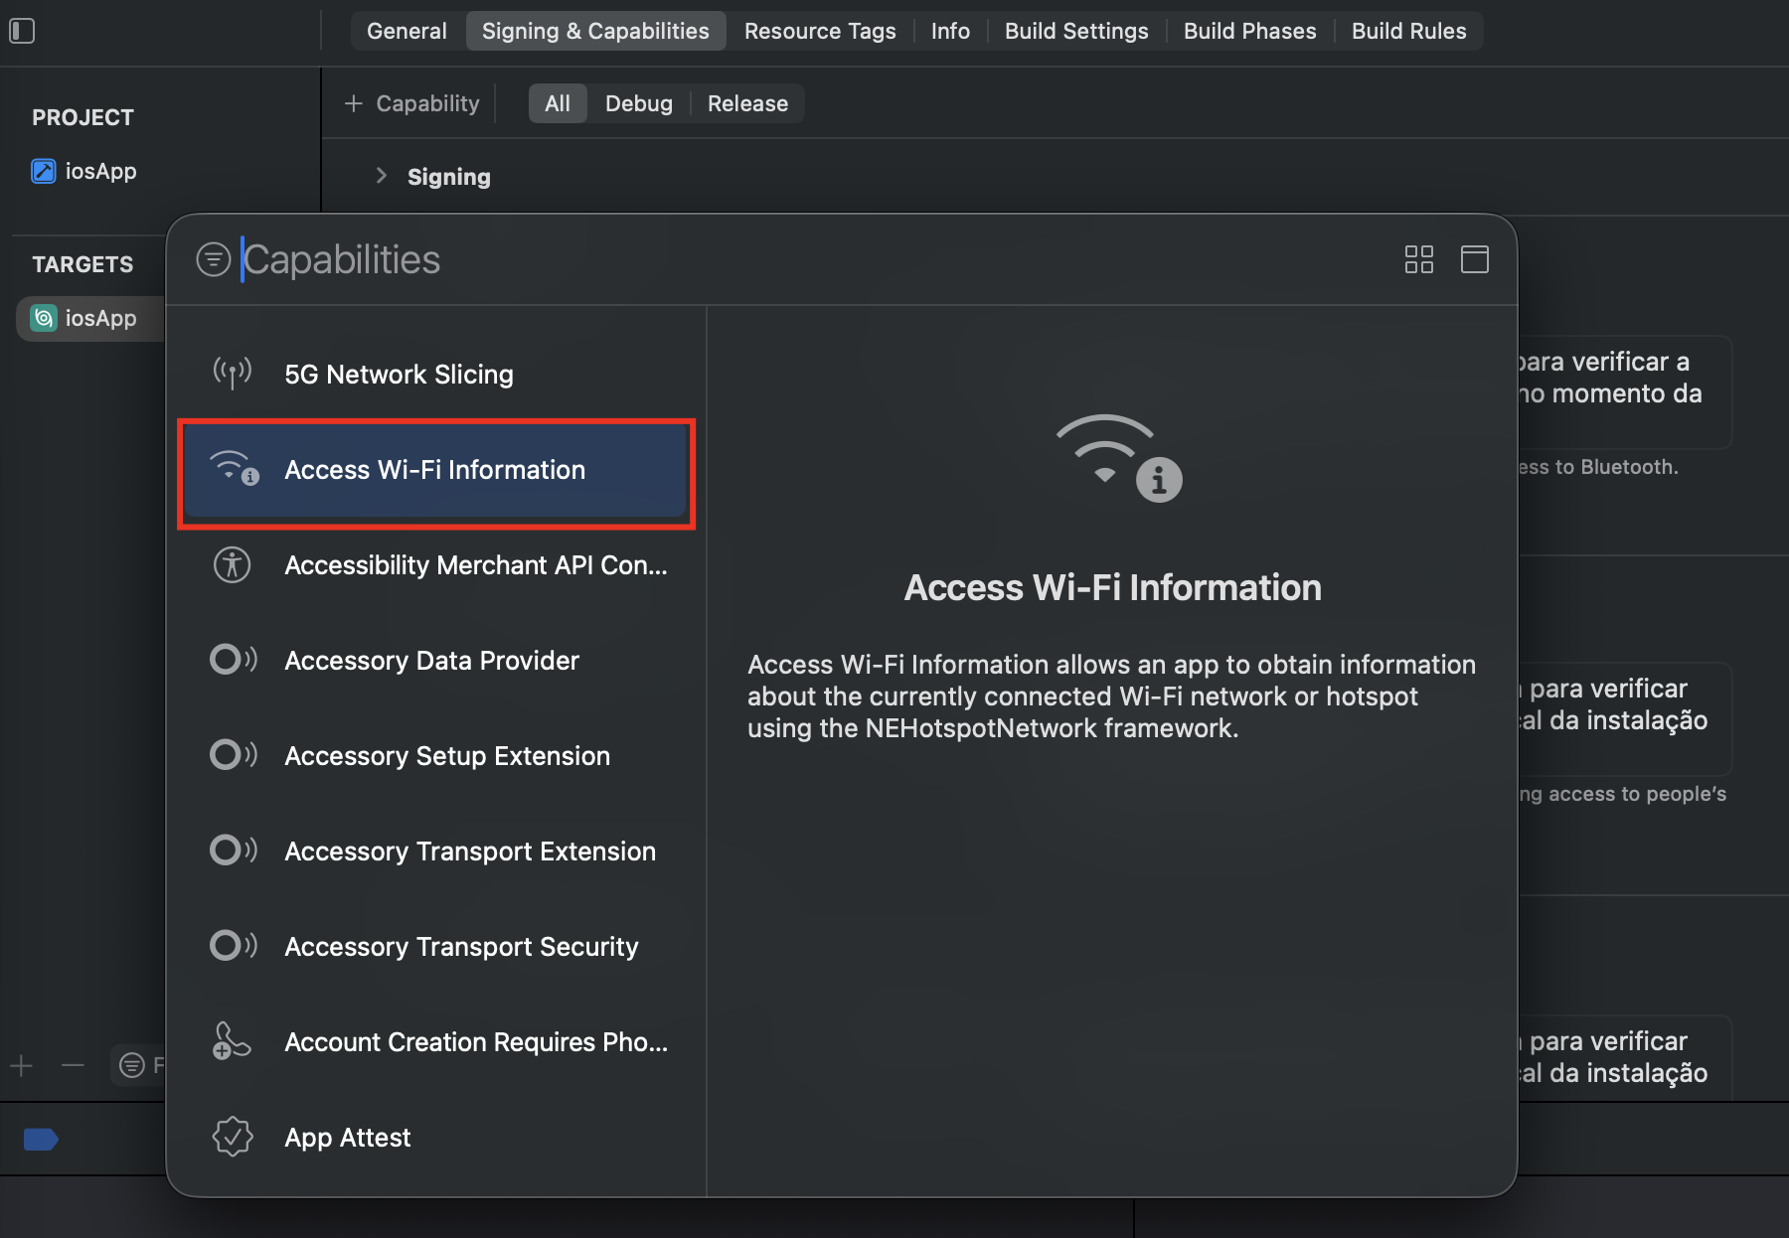The height and width of the screenshot is (1238, 1789).
Task: Click the Accessory Transport Security icon
Action: (x=234, y=946)
